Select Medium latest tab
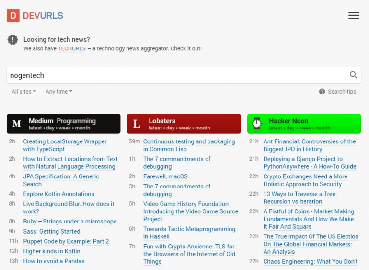Screen dimensions: 369x270 pos(35,128)
